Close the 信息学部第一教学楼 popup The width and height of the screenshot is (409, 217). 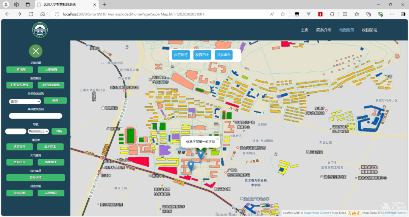[x=217, y=139]
